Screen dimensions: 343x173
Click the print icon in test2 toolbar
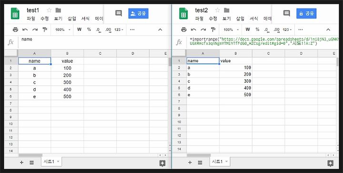coord(184,29)
